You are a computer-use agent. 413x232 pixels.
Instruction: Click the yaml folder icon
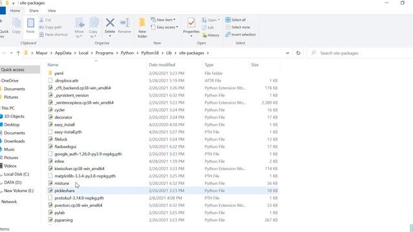click(x=50, y=73)
